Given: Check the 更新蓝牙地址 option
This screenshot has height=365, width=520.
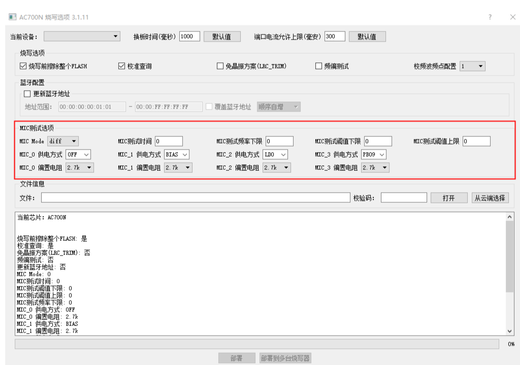Looking at the screenshot, I should coord(27,94).
